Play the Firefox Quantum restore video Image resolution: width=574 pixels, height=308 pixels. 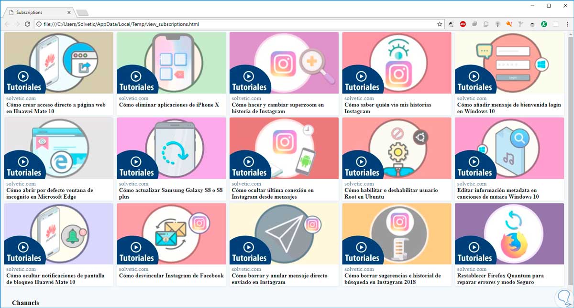pos(474,247)
